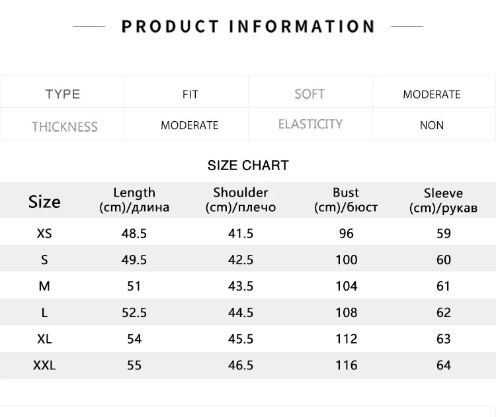The height and width of the screenshot is (417, 496).
Task: Click the XXL sleeve value 64
Action: pos(443,365)
